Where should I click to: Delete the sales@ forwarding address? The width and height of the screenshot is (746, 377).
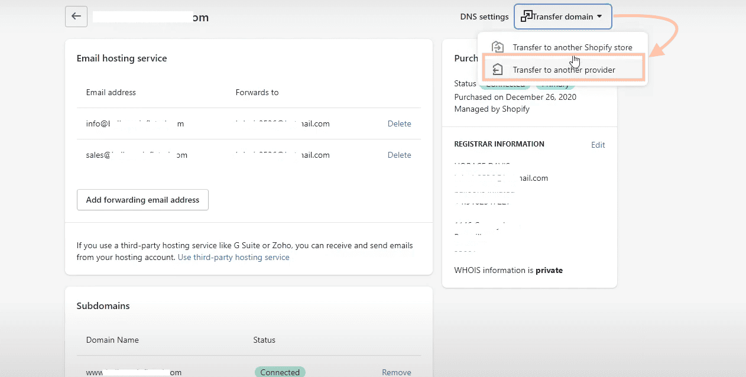(x=399, y=155)
